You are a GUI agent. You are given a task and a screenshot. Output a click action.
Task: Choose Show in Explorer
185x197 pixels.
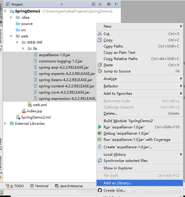pyautogui.click(x=140, y=168)
